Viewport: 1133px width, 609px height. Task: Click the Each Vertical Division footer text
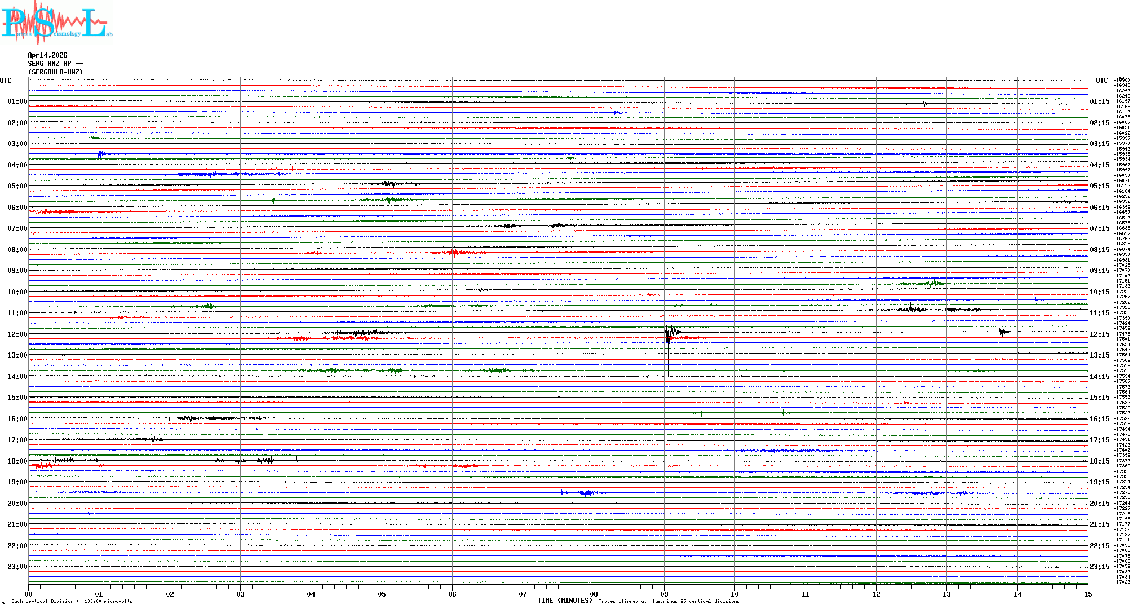point(72,601)
